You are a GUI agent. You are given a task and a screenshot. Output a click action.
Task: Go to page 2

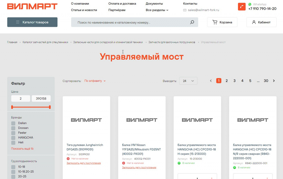tap(227, 81)
